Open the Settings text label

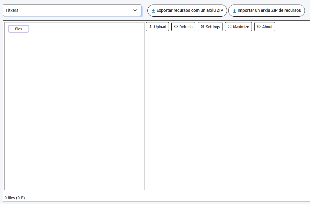[213, 27]
